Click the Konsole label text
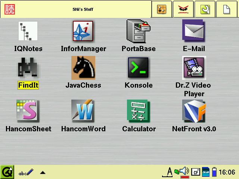The image size is (239, 179). coord(139,85)
